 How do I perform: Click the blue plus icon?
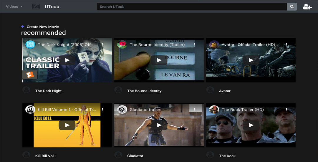pyautogui.click(x=23, y=27)
